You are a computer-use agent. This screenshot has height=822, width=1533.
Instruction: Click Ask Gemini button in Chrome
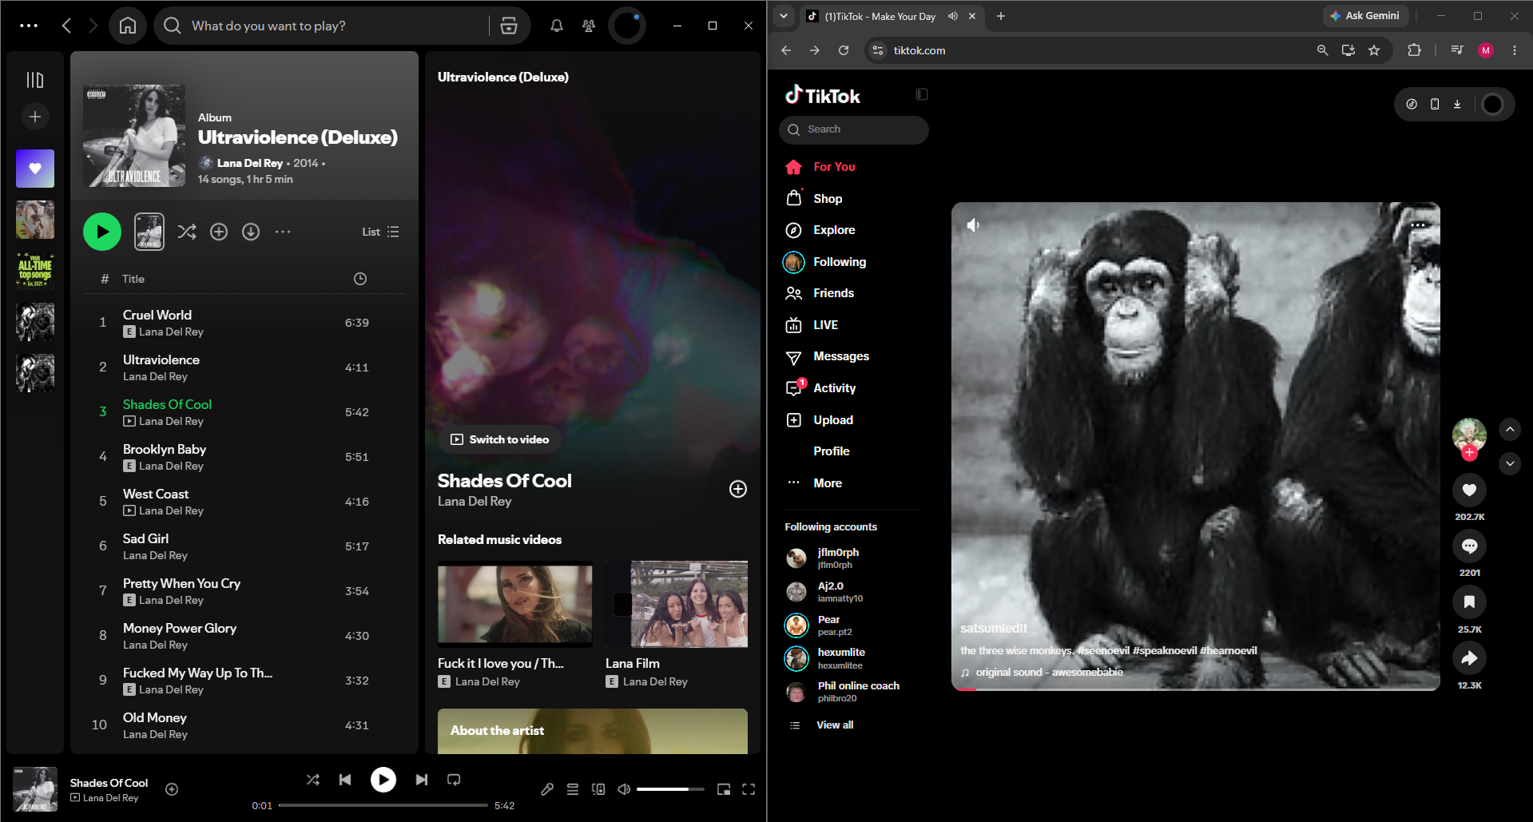click(x=1364, y=15)
